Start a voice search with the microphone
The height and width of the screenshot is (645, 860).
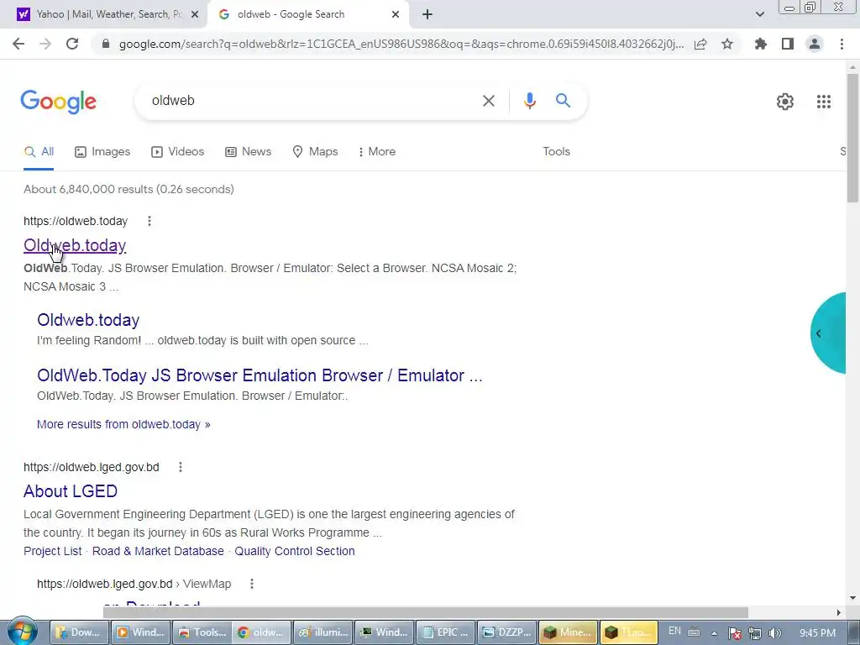pos(529,101)
